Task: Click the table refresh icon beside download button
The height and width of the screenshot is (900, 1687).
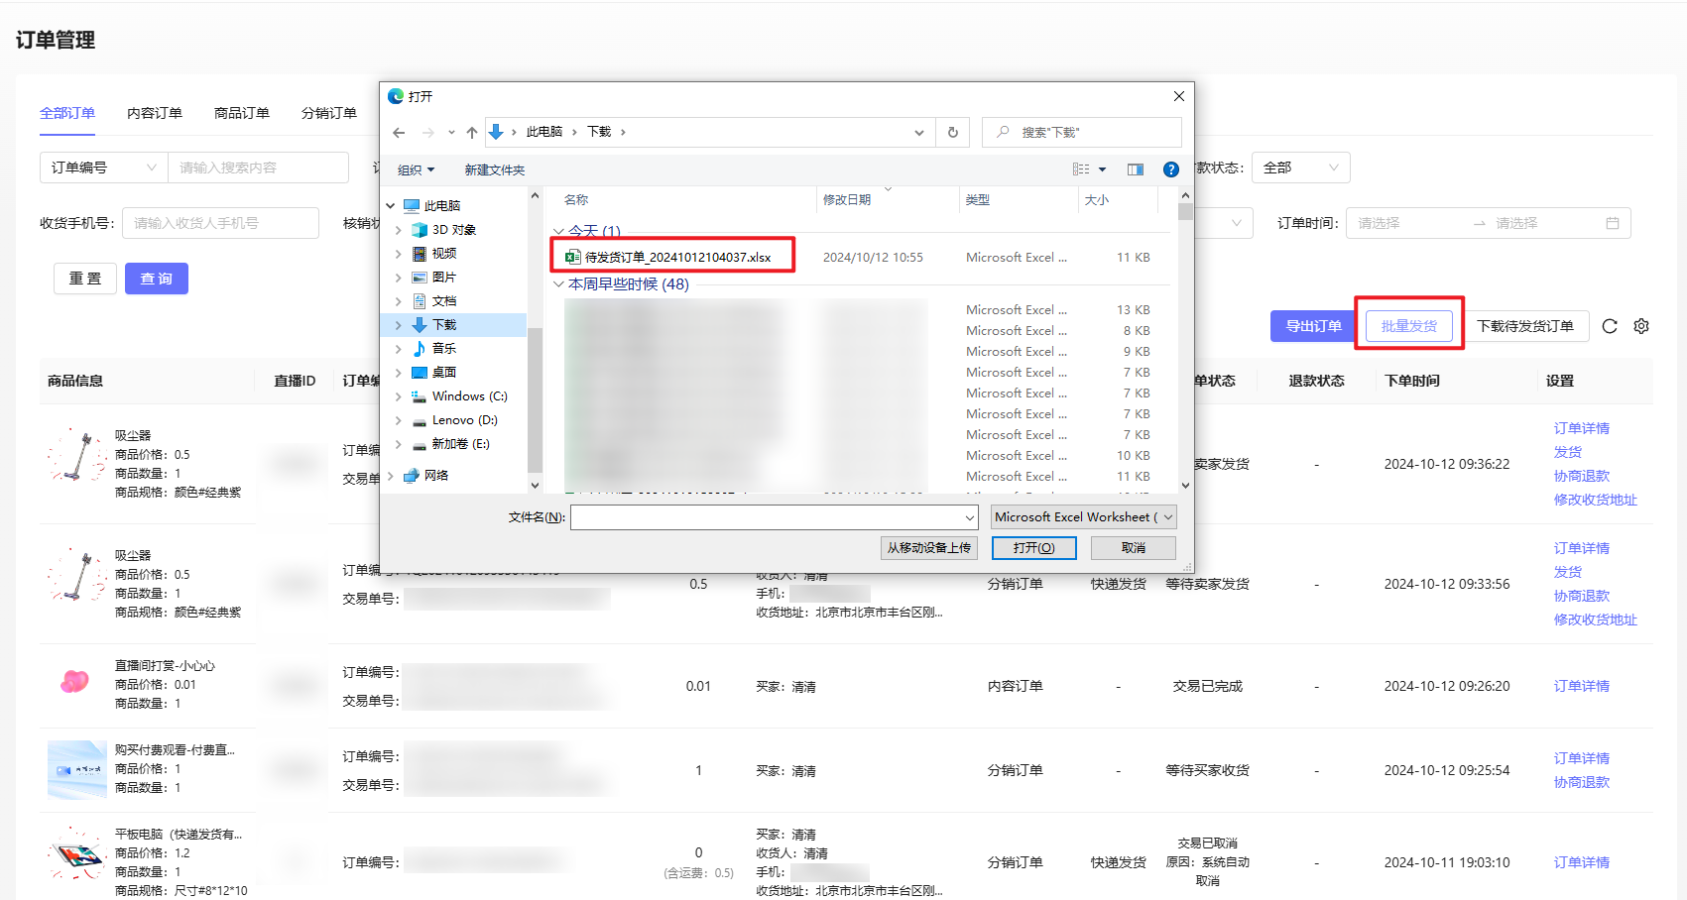Action: pyautogui.click(x=1610, y=326)
